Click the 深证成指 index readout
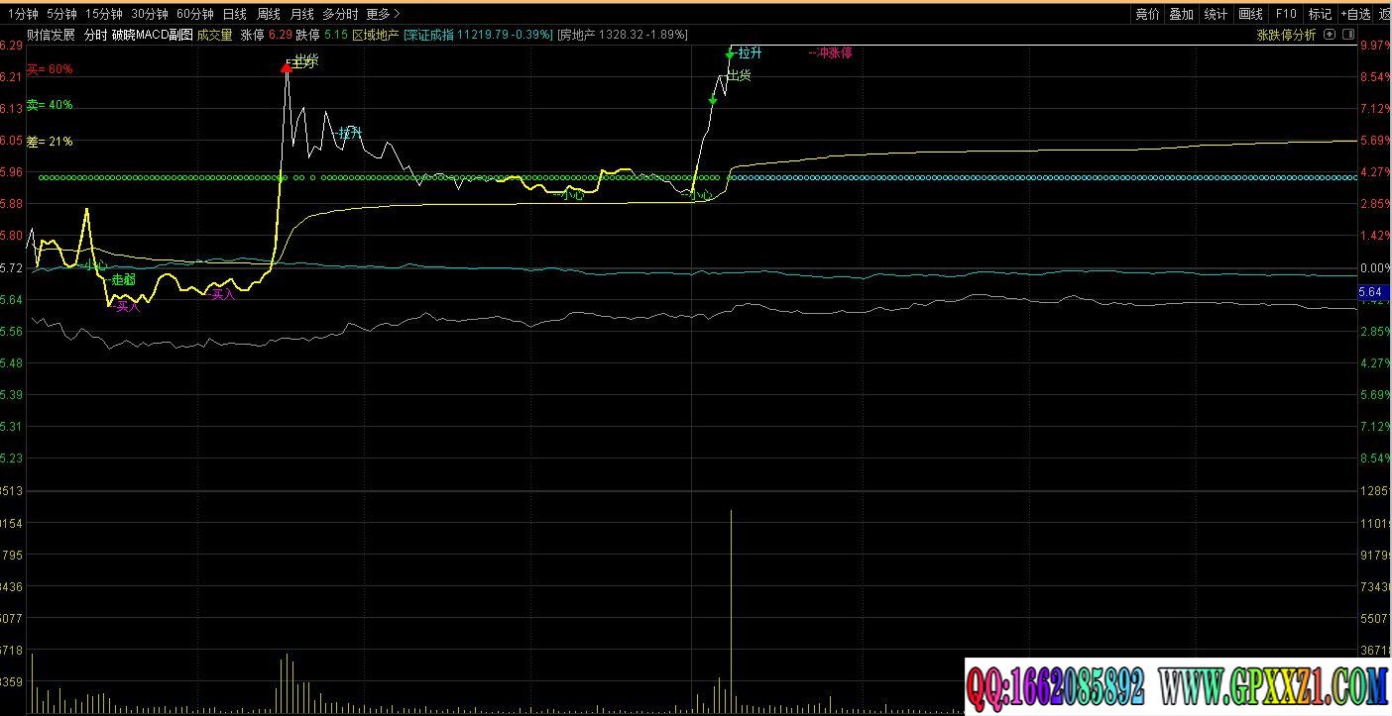The width and height of the screenshot is (1392, 716). (478, 35)
